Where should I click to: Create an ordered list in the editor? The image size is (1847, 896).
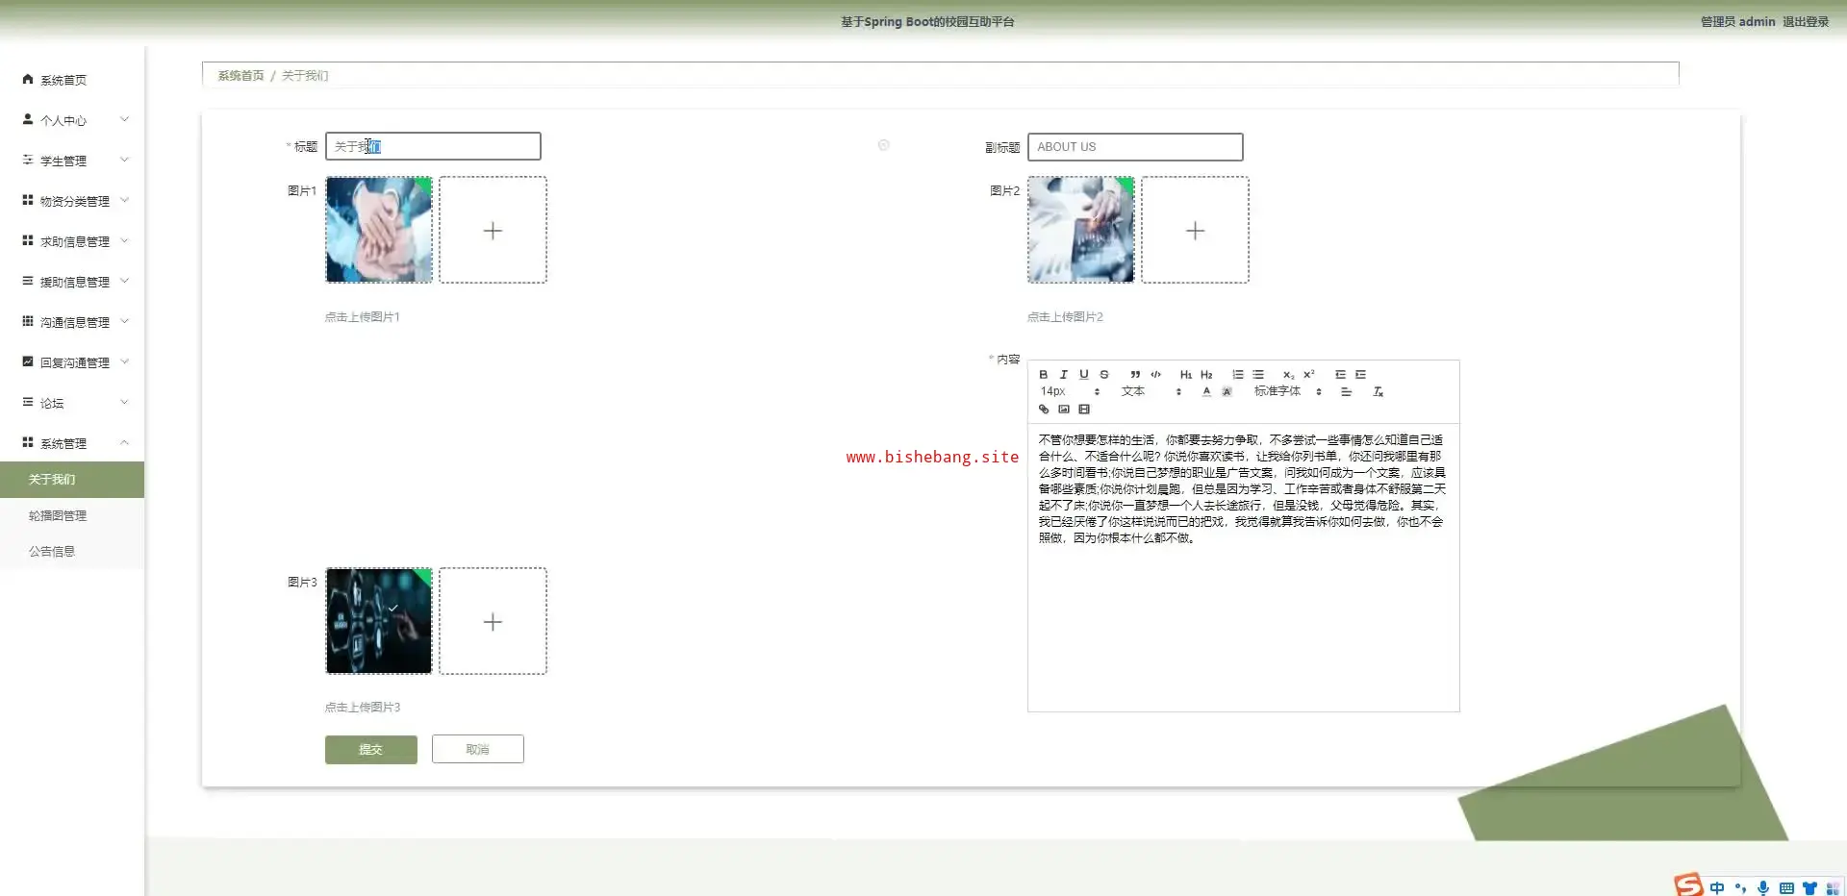(x=1238, y=375)
